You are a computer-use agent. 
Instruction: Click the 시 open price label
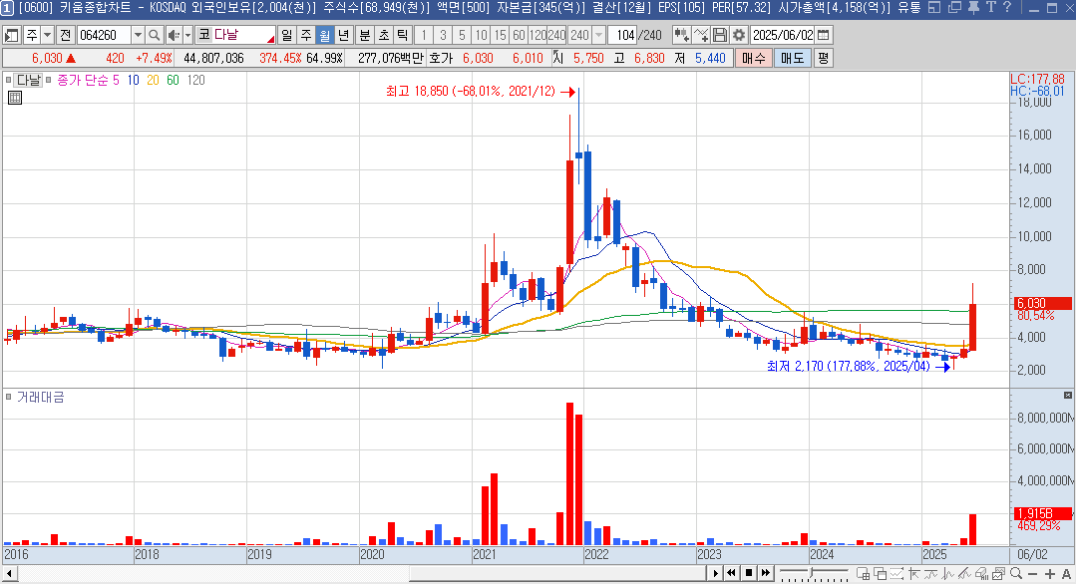[557, 58]
